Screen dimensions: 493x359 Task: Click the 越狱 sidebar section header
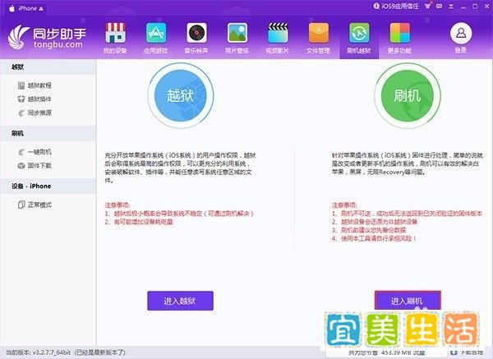pyautogui.click(x=48, y=67)
